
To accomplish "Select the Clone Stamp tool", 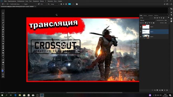I will point(3,37).
